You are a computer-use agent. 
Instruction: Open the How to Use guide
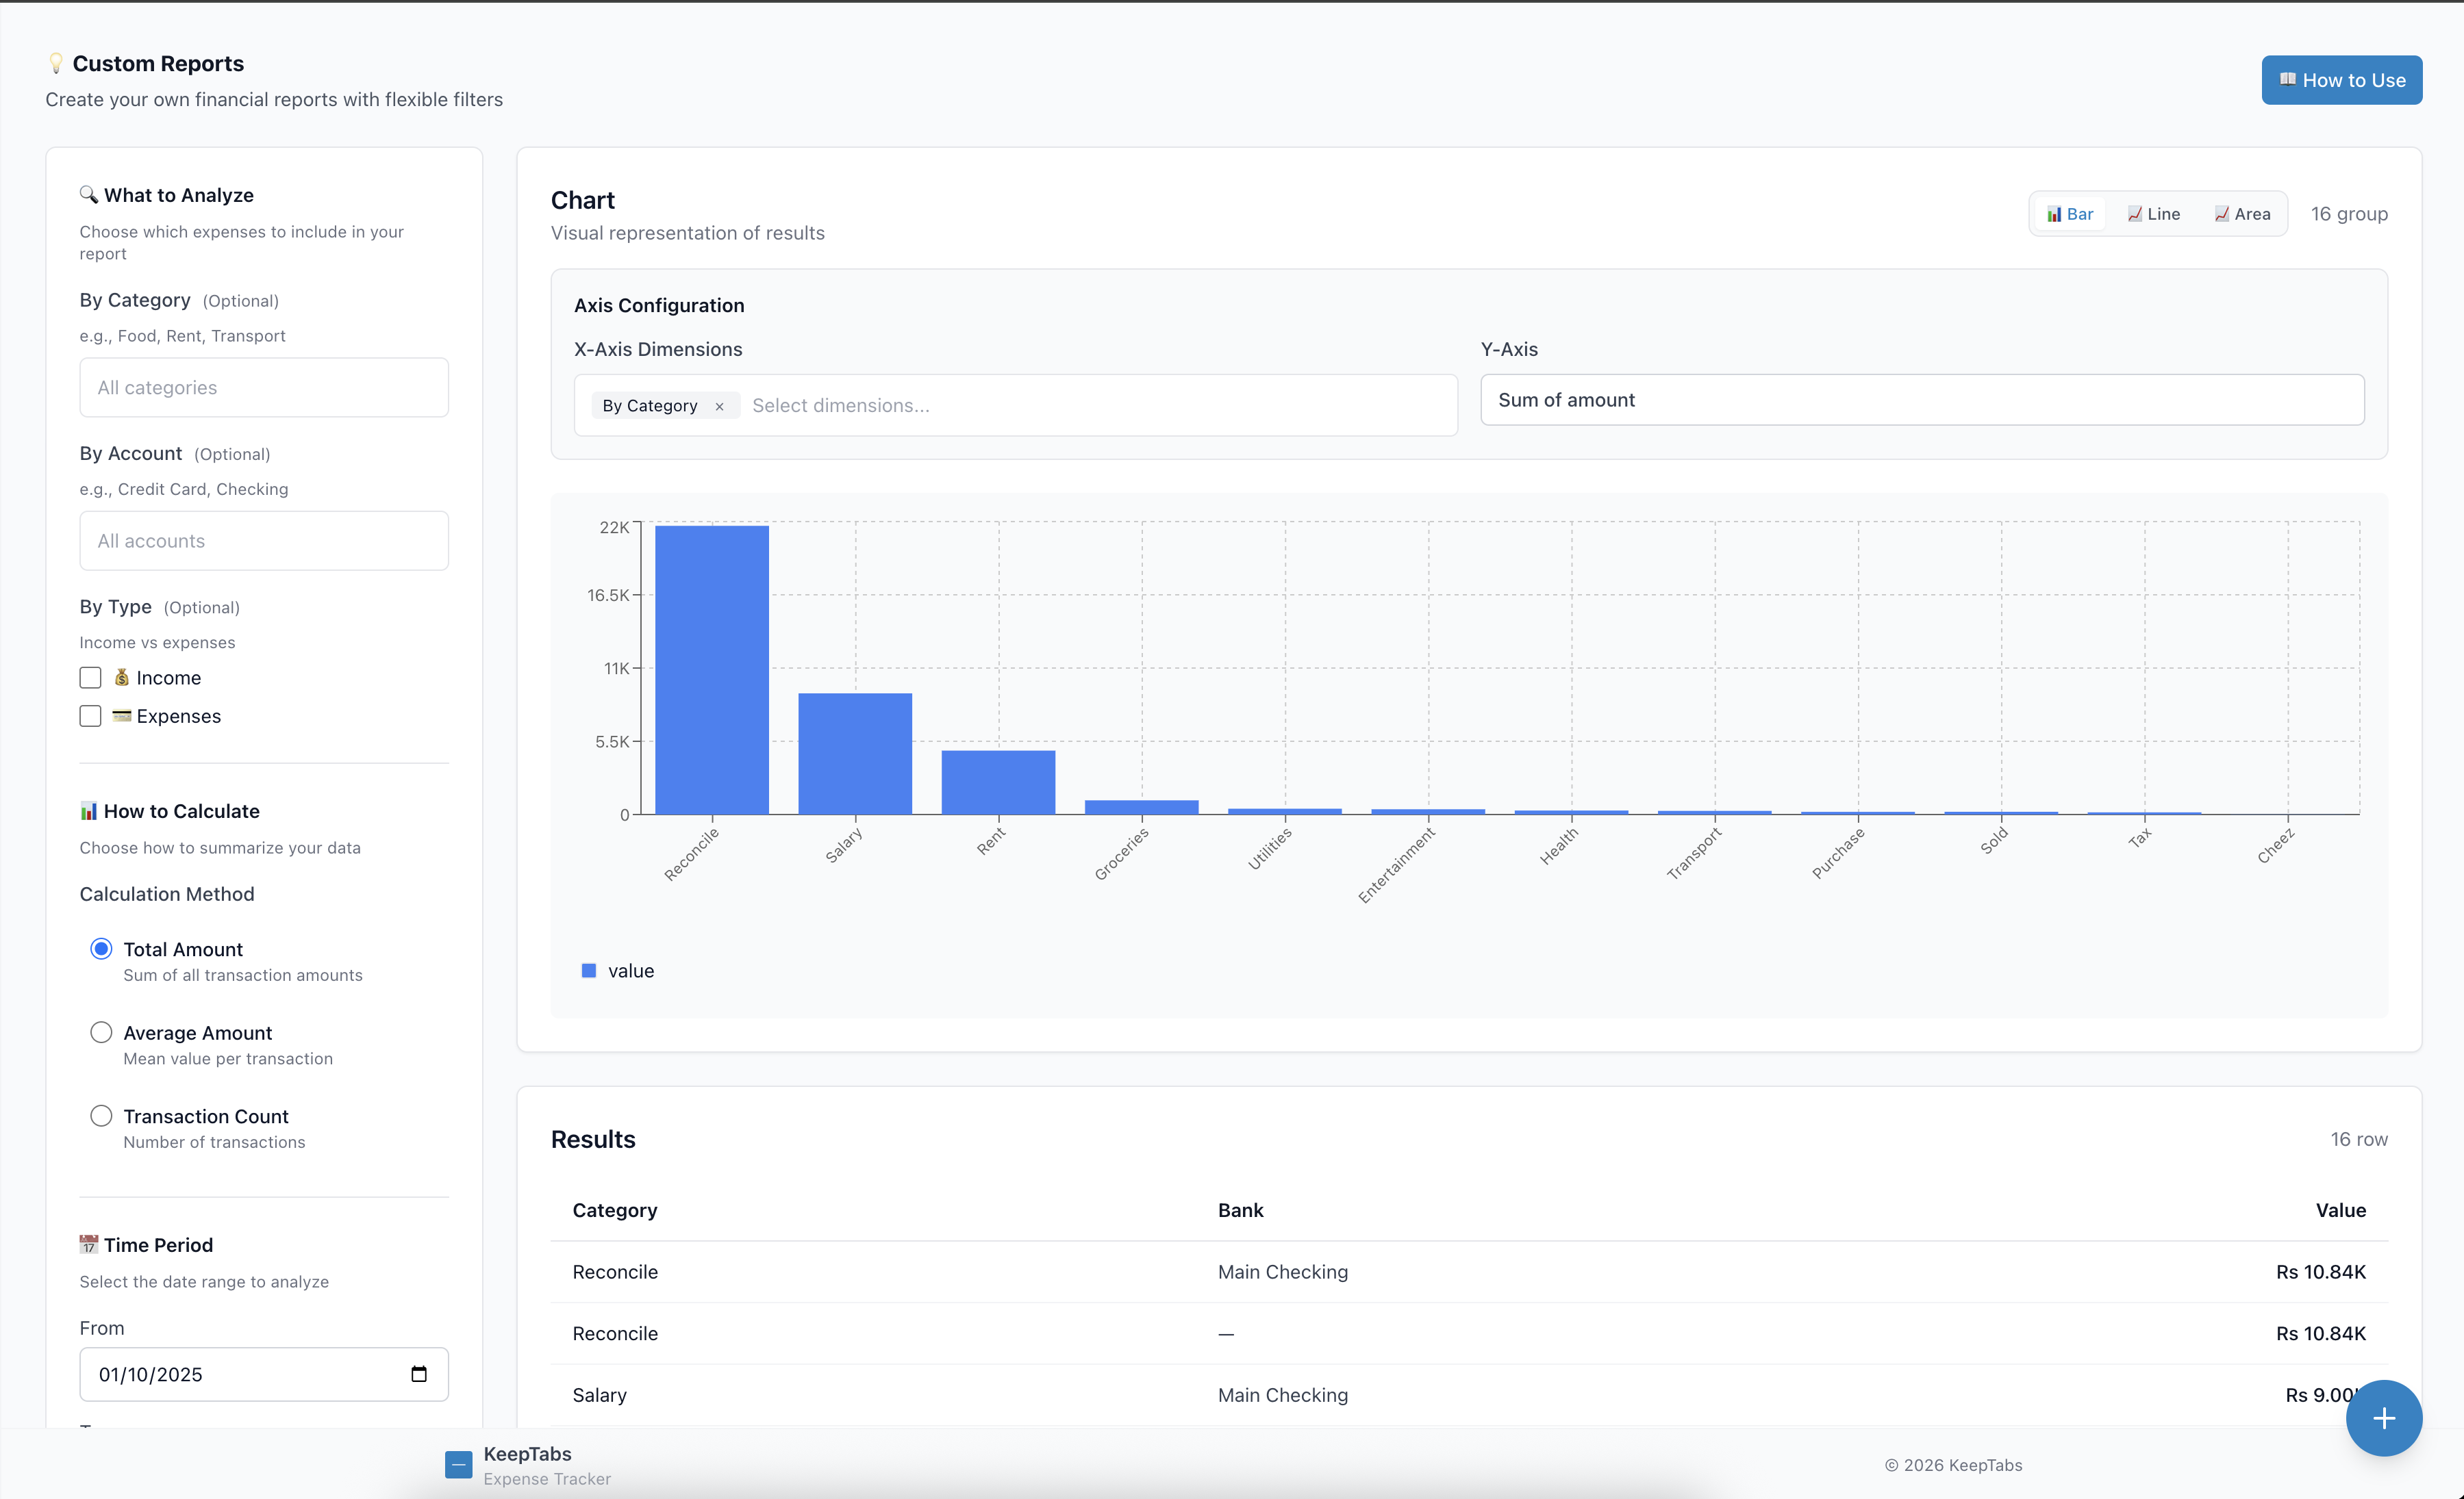pos(2341,80)
